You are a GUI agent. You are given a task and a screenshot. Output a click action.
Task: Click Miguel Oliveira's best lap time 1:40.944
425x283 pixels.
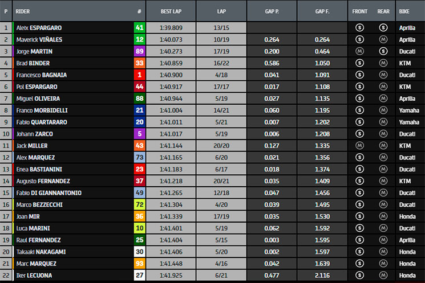(171, 98)
